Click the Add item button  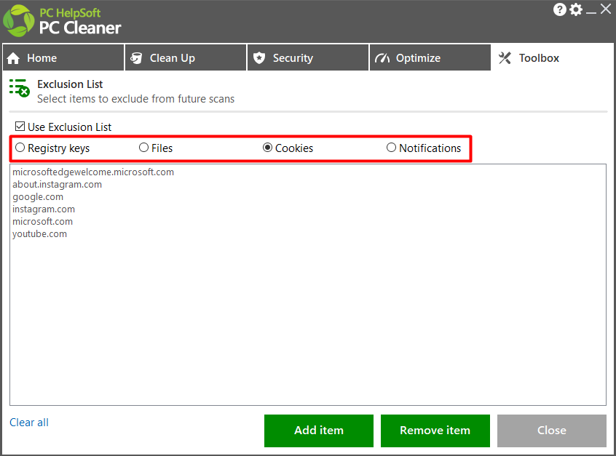pyautogui.click(x=319, y=431)
